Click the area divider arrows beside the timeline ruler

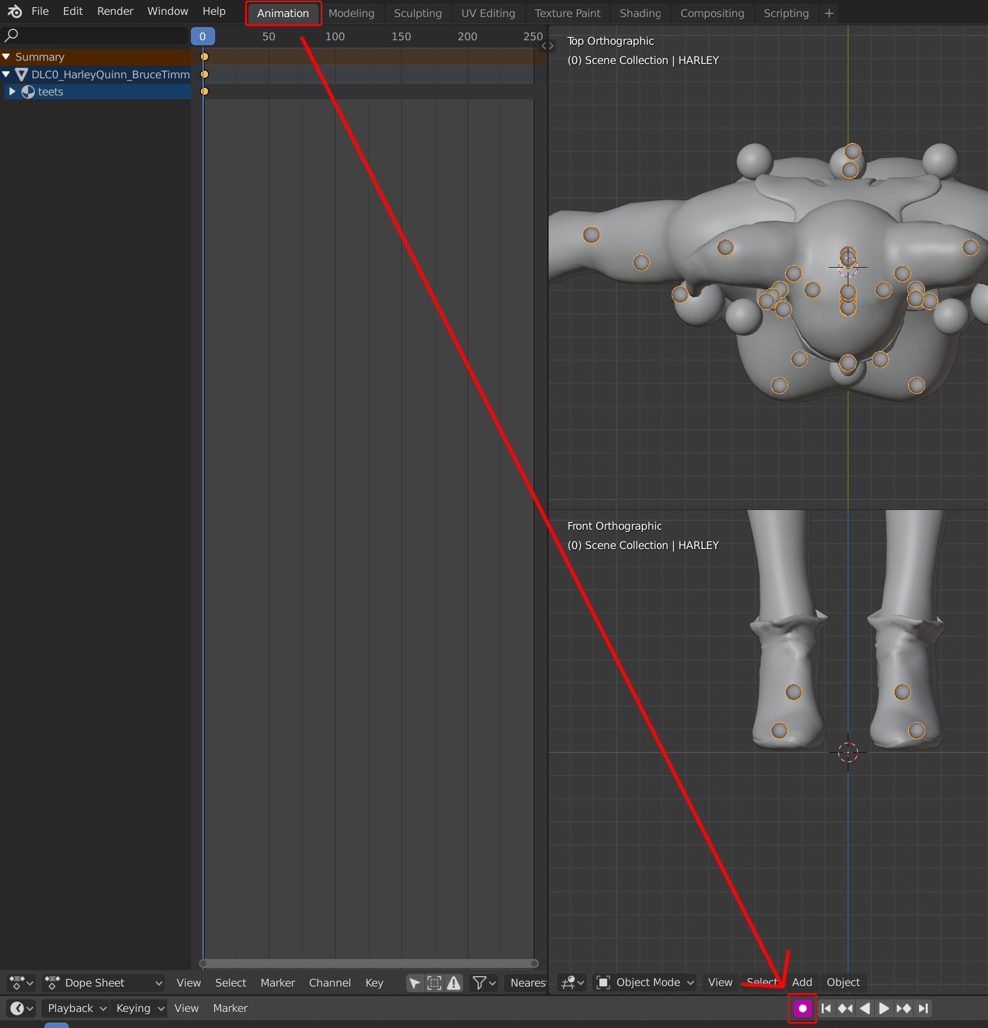[548, 46]
